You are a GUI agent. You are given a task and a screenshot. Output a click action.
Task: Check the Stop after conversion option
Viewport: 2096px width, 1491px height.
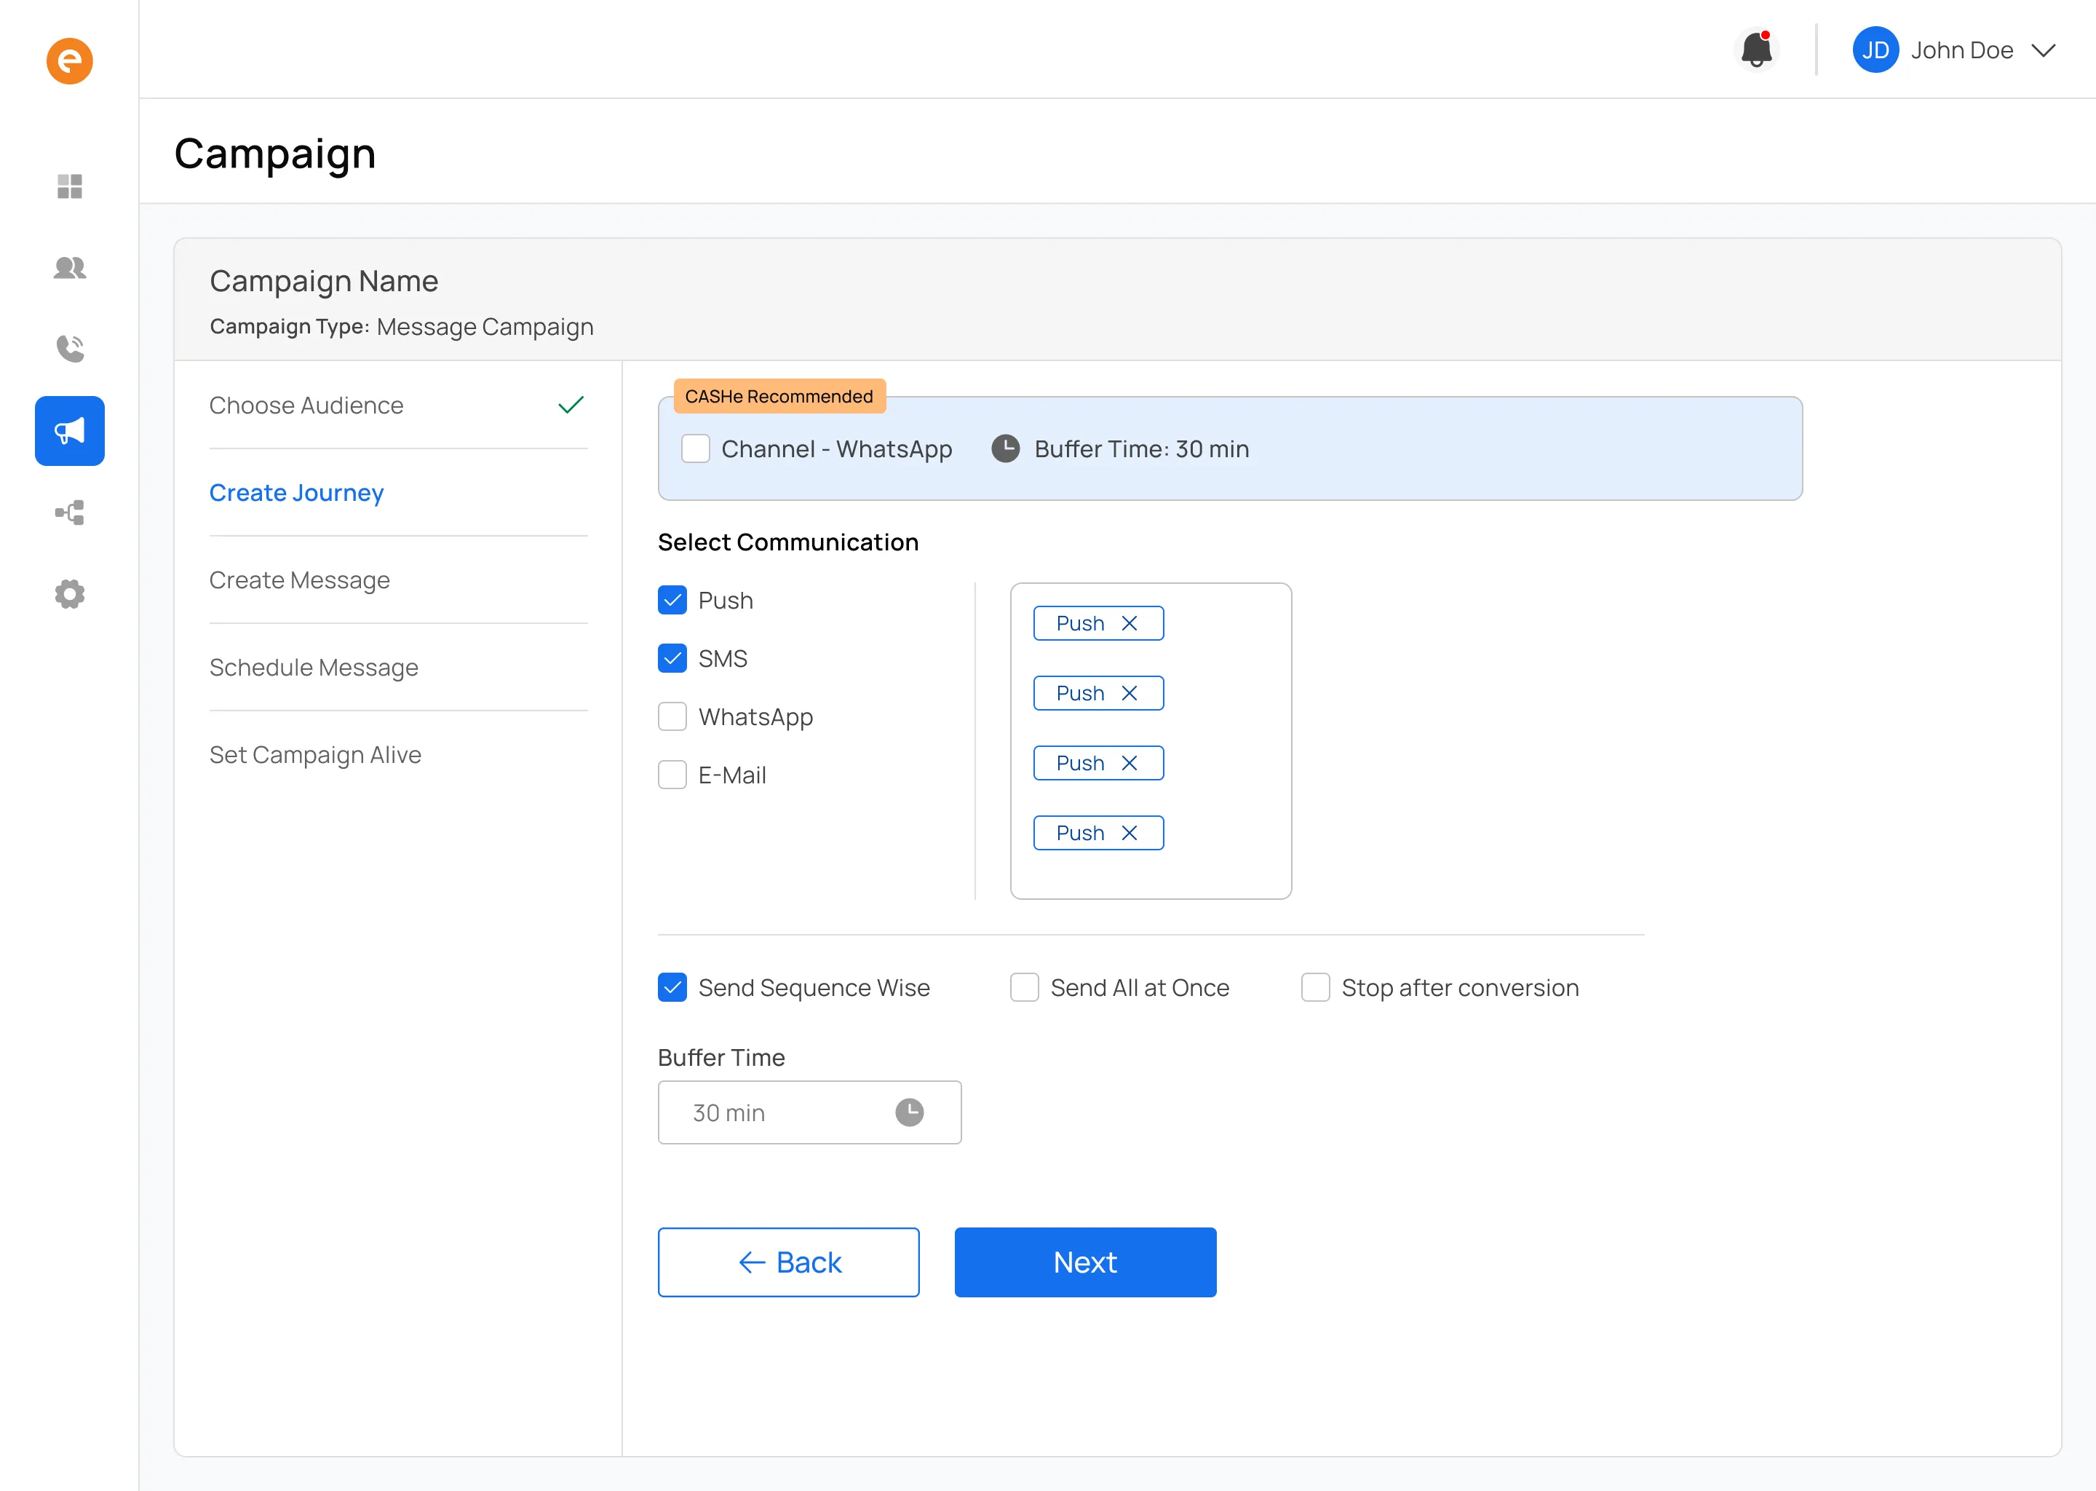point(1315,987)
